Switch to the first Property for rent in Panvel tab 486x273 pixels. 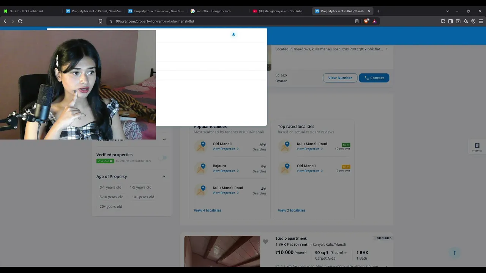click(x=93, y=11)
